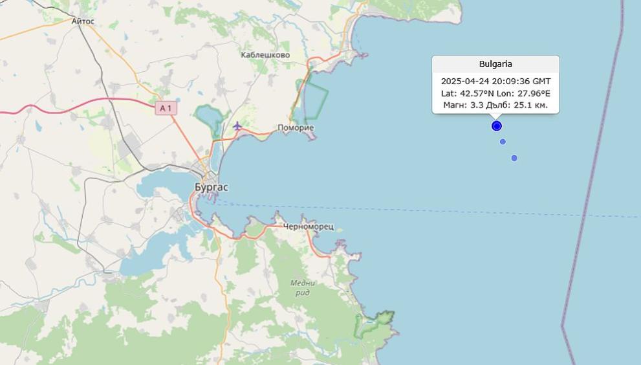The image size is (641, 365).
Task: Click the Каблешково town label
Action: tap(266, 55)
